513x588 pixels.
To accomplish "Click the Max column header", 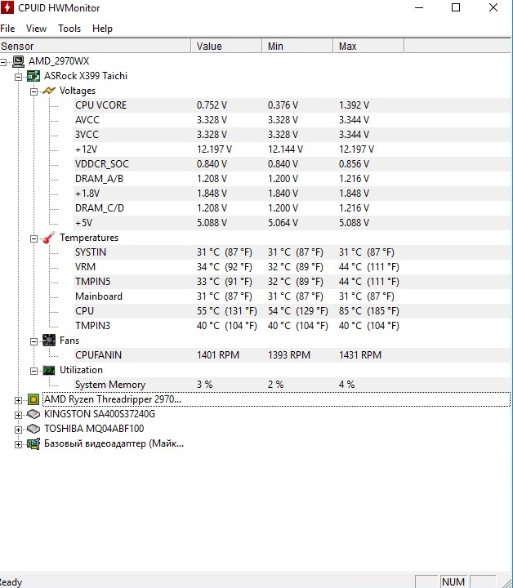I will (x=368, y=46).
